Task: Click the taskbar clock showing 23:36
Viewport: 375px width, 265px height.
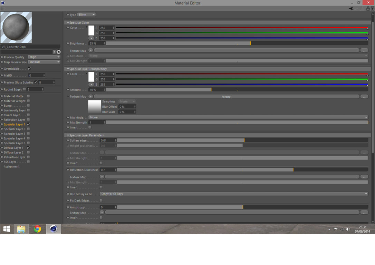Action: point(362,229)
